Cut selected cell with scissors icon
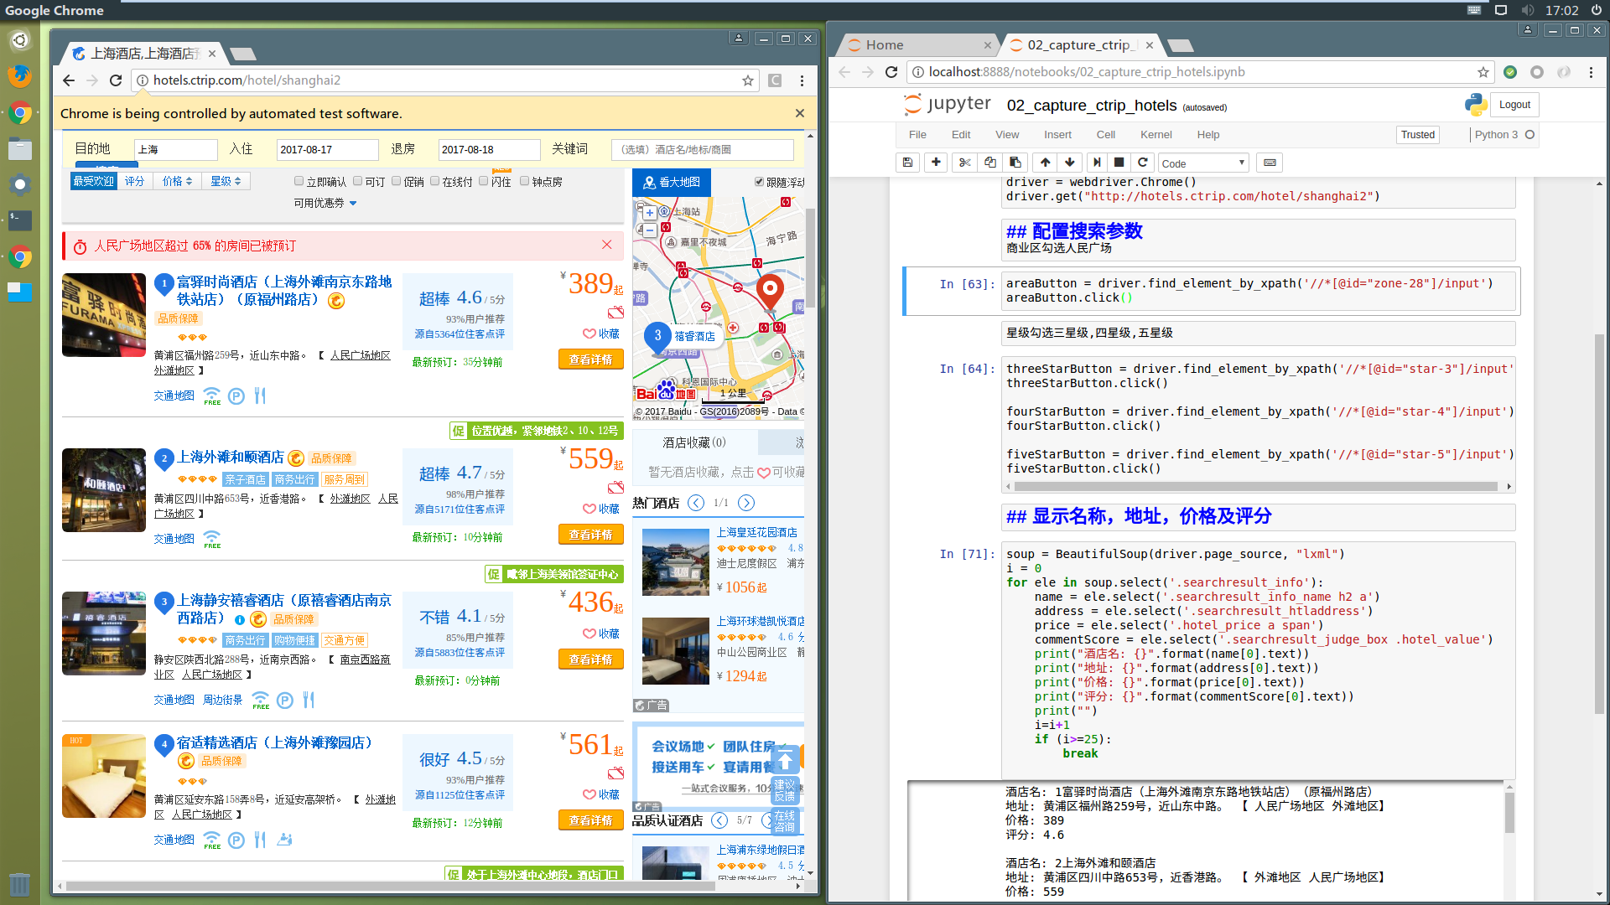 coord(965,163)
